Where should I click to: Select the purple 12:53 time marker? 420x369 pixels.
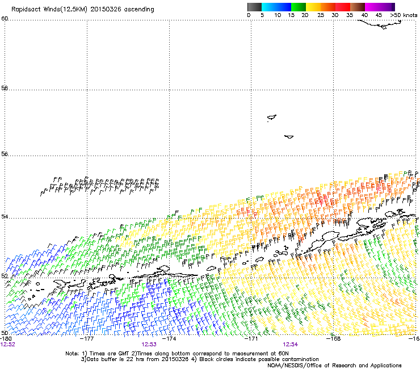[x=149, y=345]
